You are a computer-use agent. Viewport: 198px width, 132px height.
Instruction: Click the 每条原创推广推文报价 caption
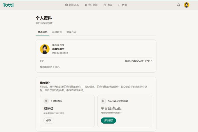tap(54, 113)
